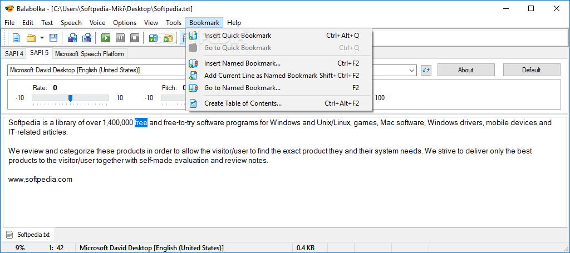Click the Add Current Line bookmark icon
570x253 pixels.
tap(193, 76)
